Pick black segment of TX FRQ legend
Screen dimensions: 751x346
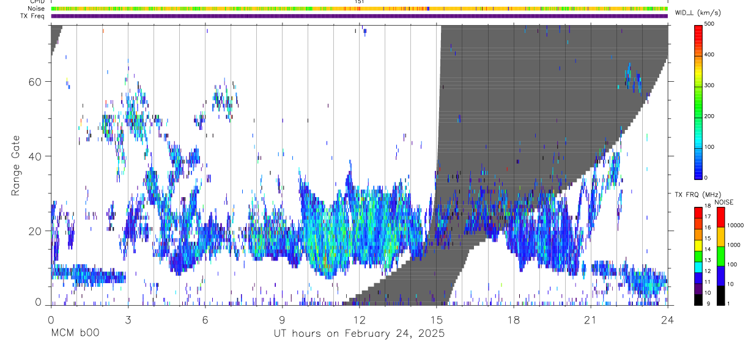698,300
